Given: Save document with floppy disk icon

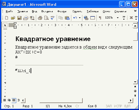Looking at the screenshot, I should pos(19,18).
